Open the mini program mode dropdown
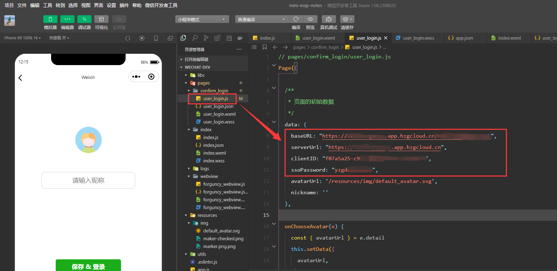The height and width of the screenshot is (271, 557). (202, 19)
